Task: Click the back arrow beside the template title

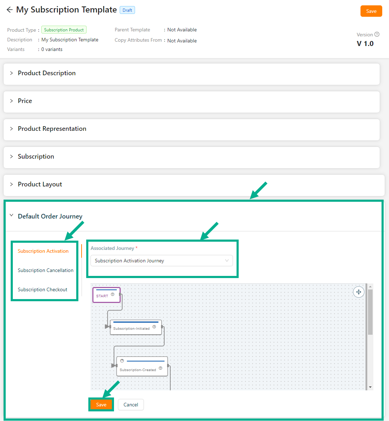Action: (x=10, y=10)
